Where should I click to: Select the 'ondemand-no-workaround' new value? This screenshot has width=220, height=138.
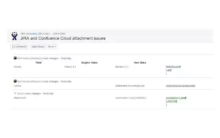click(x=130, y=86)
